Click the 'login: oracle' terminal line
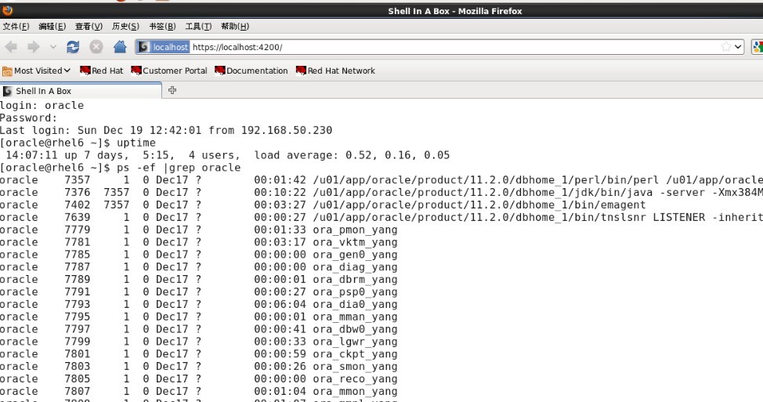Viewport: 763px width, 402px height. [x=42, y=106]
